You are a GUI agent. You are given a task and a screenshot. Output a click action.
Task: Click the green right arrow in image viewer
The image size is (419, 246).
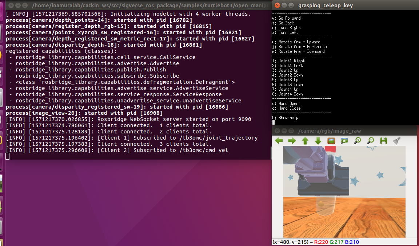[292, 141]
